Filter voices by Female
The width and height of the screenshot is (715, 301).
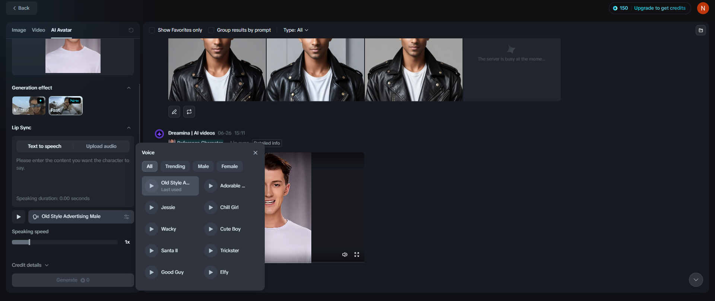[x=229, y=167]
